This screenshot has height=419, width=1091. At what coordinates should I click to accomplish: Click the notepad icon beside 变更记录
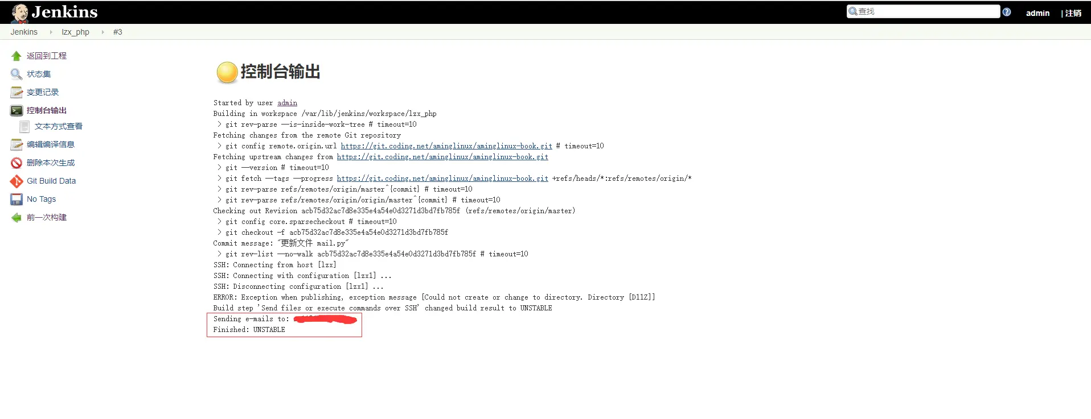coord(17,92)
